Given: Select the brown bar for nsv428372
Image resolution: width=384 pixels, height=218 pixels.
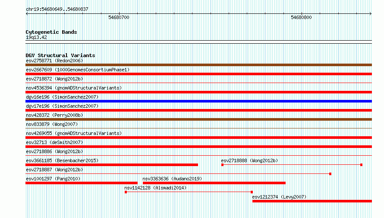Looking at the screenshot, I should (x=198, y=119).
